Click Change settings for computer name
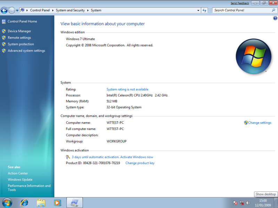 point(260,123)
